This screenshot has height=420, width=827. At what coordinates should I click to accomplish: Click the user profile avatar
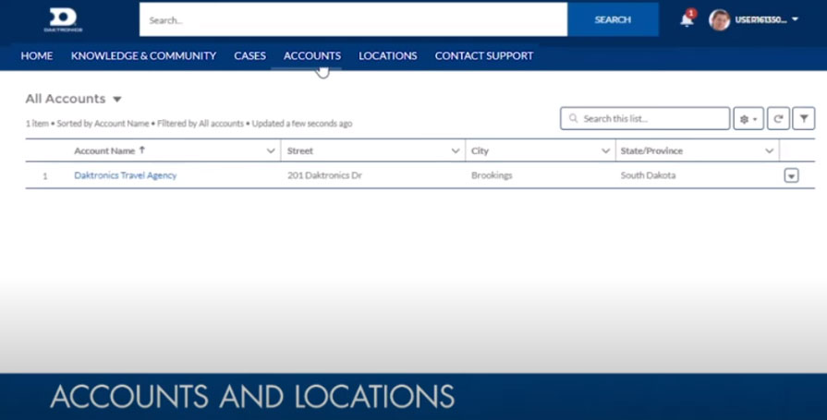[719, 19]
